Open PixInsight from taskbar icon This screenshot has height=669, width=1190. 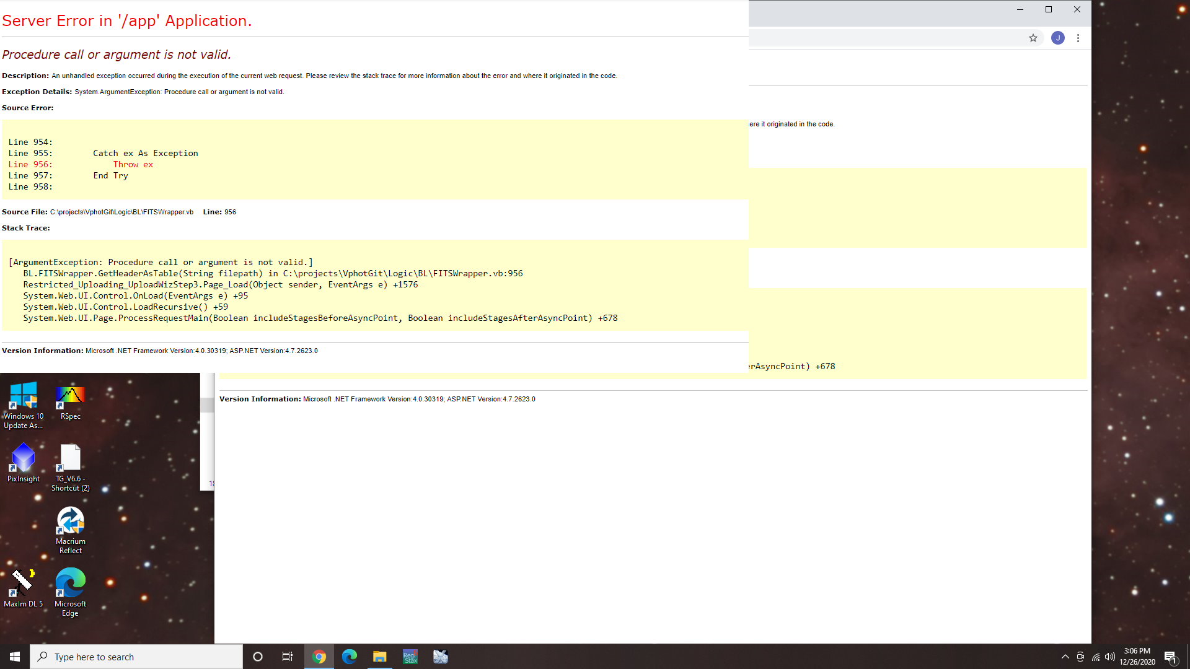point(23,461)
